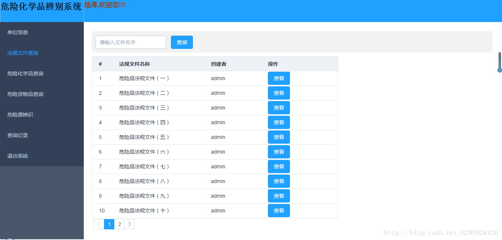
Task: Click 查看 for 危险品法规文件（二）
Action: (x=279, y=93)
